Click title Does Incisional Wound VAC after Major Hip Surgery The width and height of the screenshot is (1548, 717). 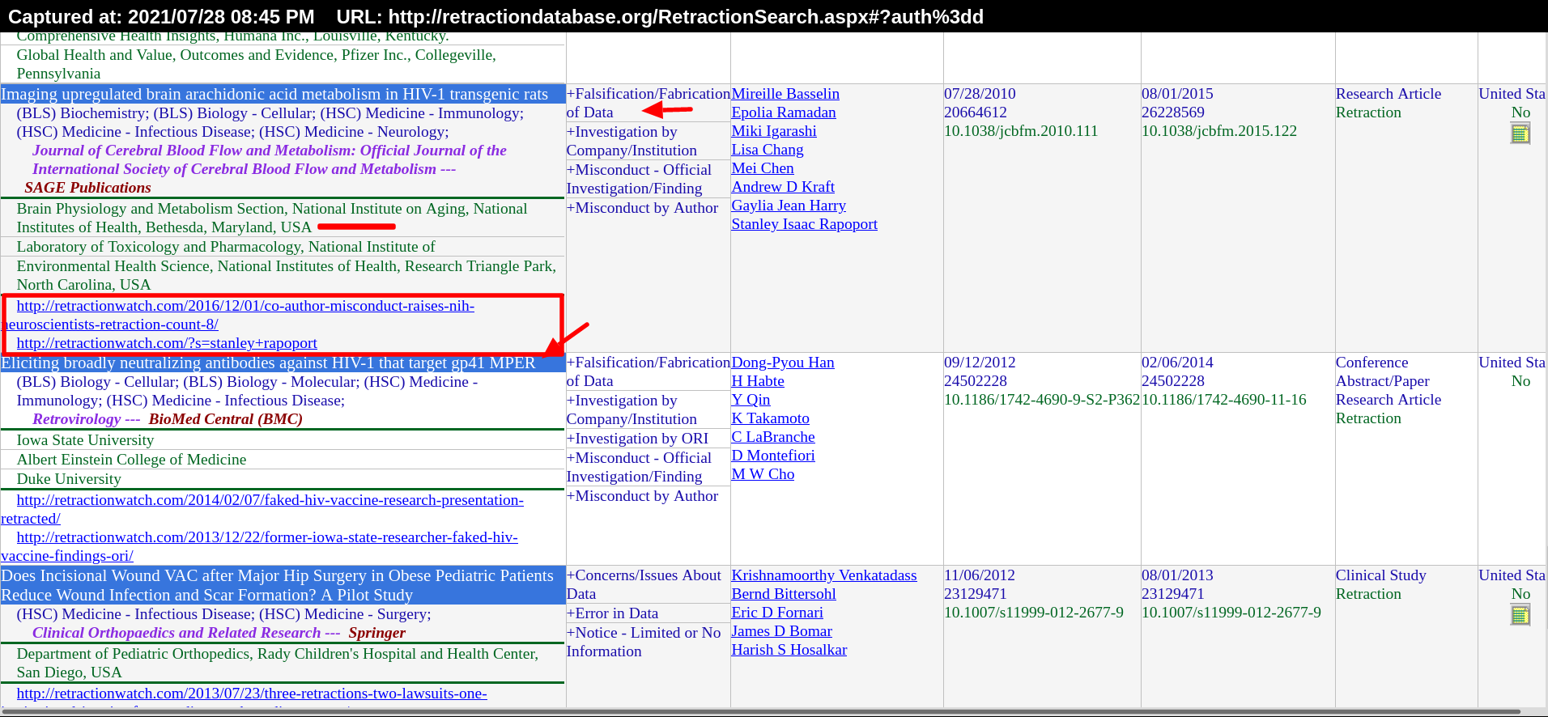(278, 585)
